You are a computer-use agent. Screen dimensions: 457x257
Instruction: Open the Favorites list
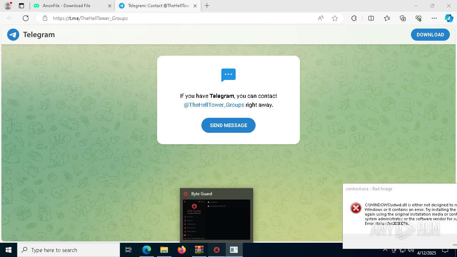pos(387,18)
